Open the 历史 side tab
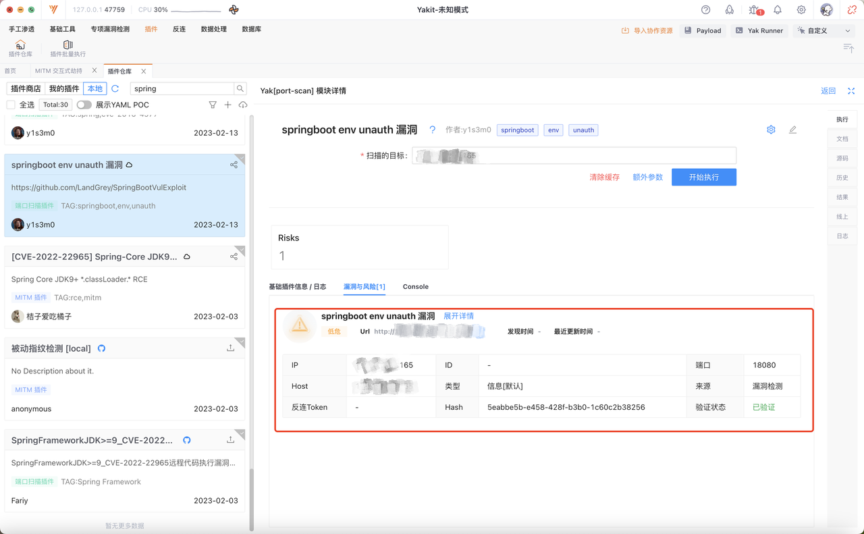 [x=842, y=178]
